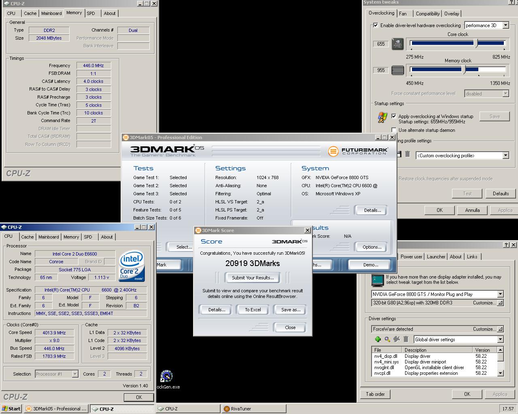
Task: Toggle Enable driver-level hardware overclocking
Action: point(375,25)
